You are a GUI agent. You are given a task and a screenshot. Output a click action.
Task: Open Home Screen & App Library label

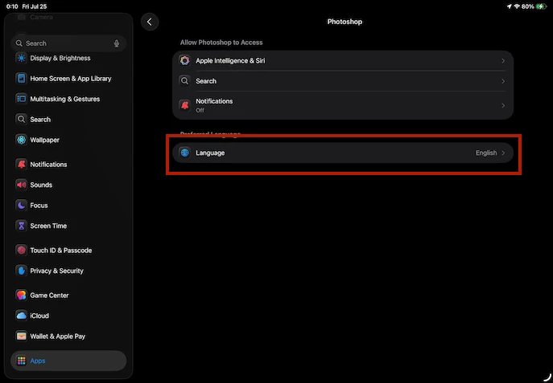(71, 79)
